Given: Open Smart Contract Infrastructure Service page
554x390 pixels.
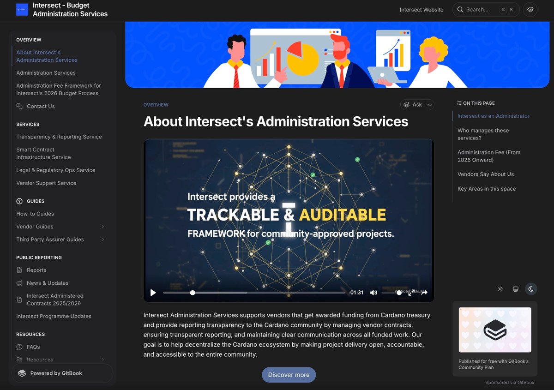Looking at the screenshot, I should click(x=43, y=153).
